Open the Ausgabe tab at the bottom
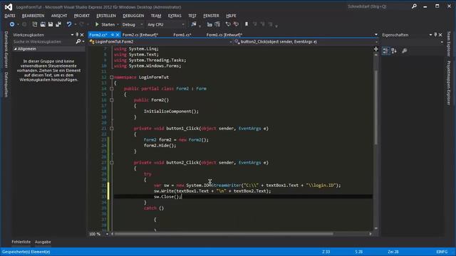Image resolution: width=456 pixels, height=256 pixels. coord(43,242)
